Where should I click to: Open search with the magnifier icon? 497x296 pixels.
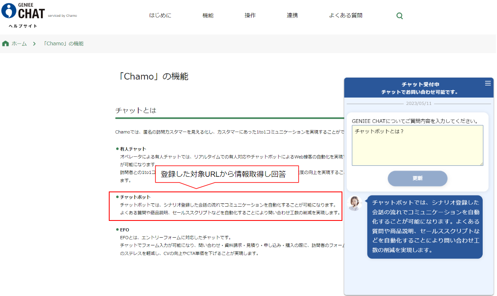click(400, 16)
